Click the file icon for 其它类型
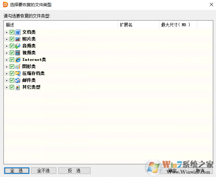 click(18, 87)
